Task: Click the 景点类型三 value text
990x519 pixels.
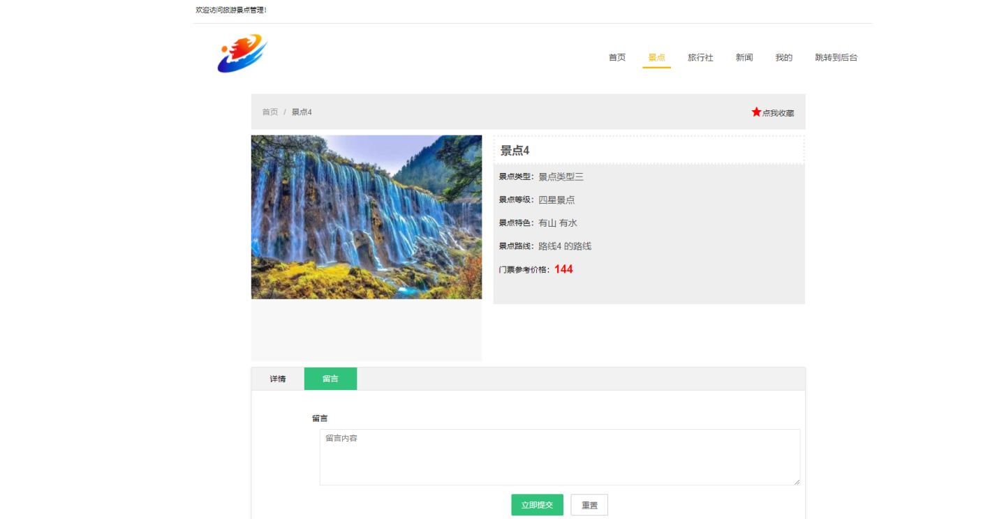Action: (x=561, y=177)
